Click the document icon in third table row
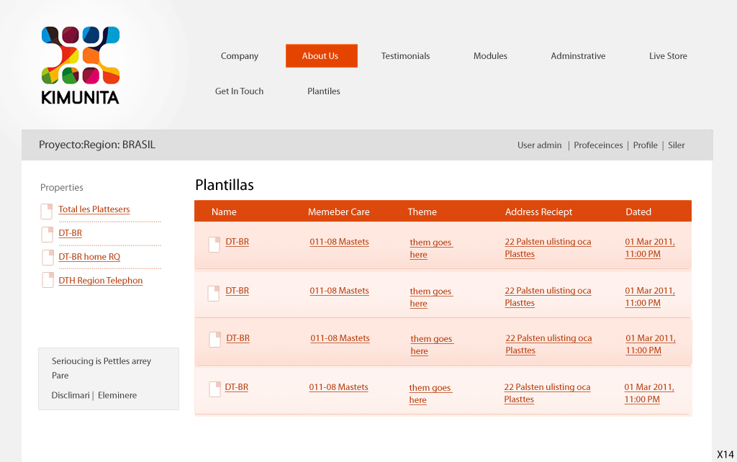The image size is (737, 462). (x=214, y=340)
